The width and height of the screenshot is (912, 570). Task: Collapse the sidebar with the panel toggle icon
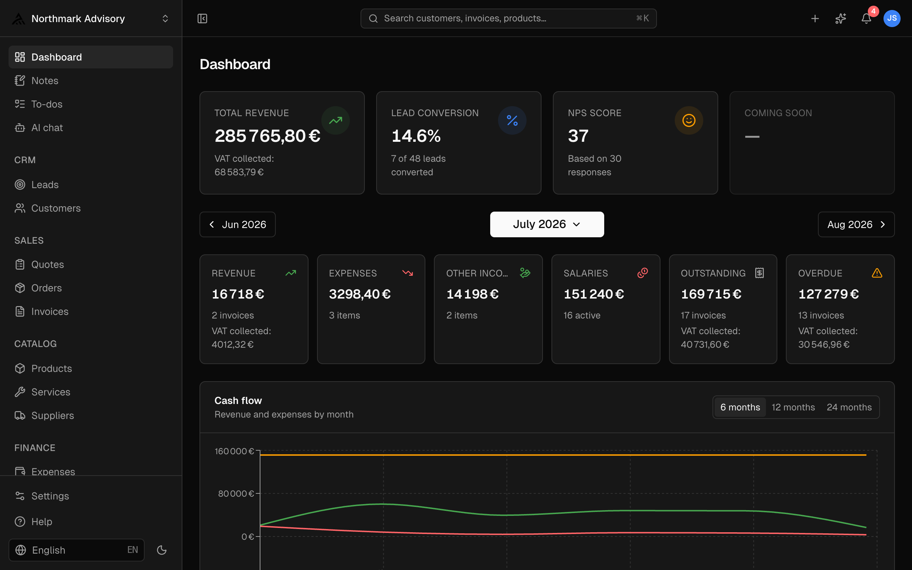[202, 19]
